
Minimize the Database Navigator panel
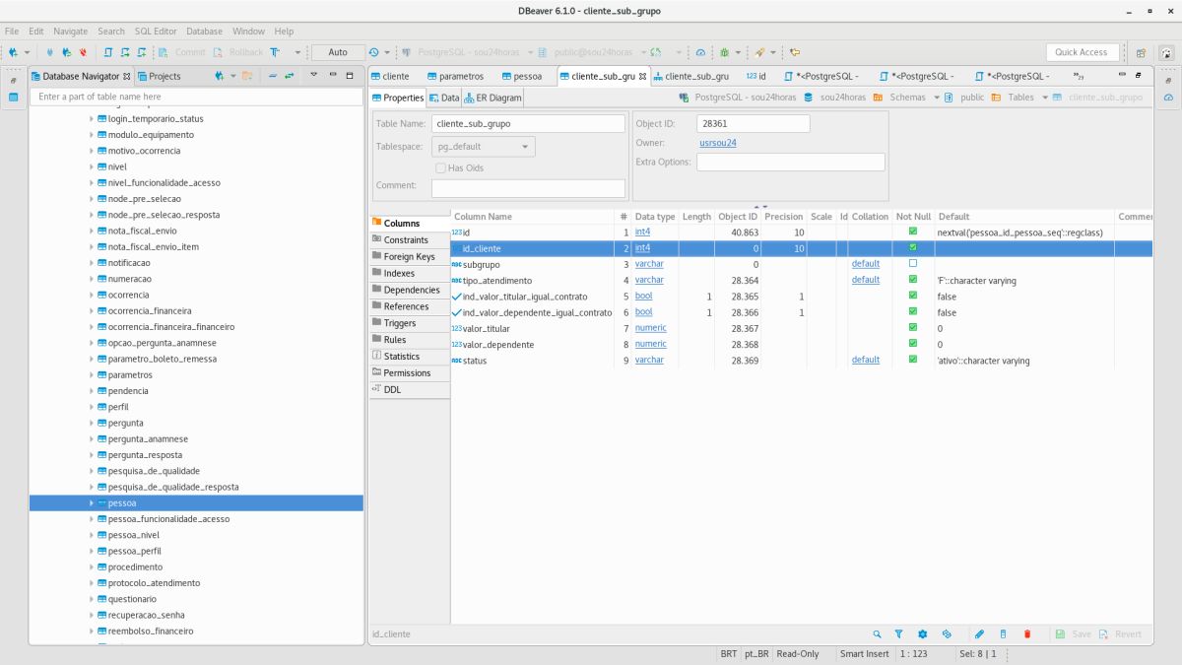pos(333,75)
